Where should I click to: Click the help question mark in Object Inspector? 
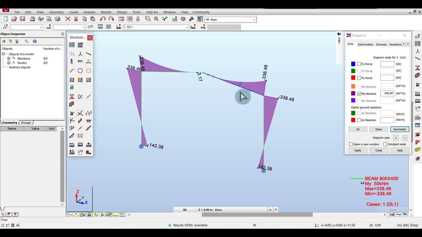click(x=35, y=41)
